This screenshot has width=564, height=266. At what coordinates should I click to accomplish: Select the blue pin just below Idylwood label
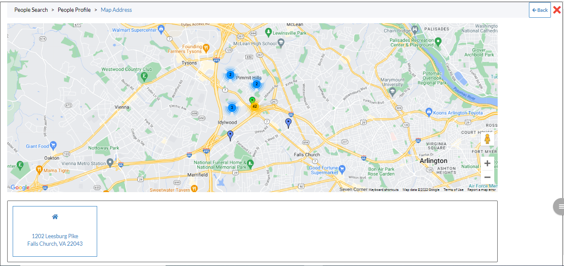coord(230,136)
